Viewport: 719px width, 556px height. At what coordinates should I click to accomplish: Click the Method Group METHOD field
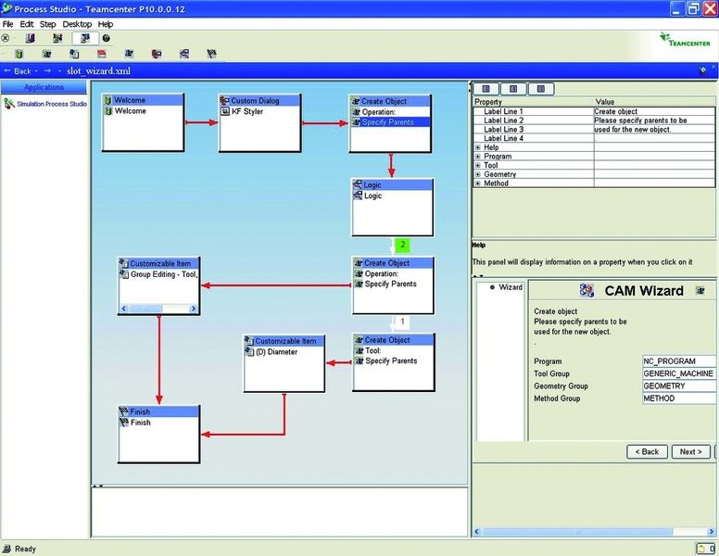click(679, 398)
